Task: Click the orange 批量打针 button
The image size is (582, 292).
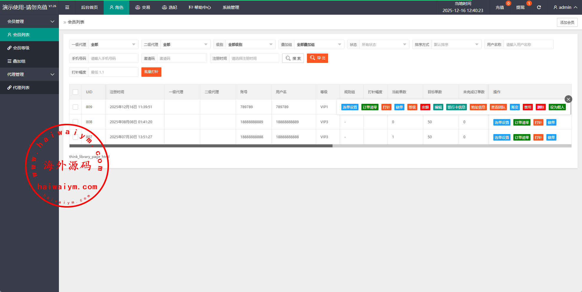Action: pos(151,72)
